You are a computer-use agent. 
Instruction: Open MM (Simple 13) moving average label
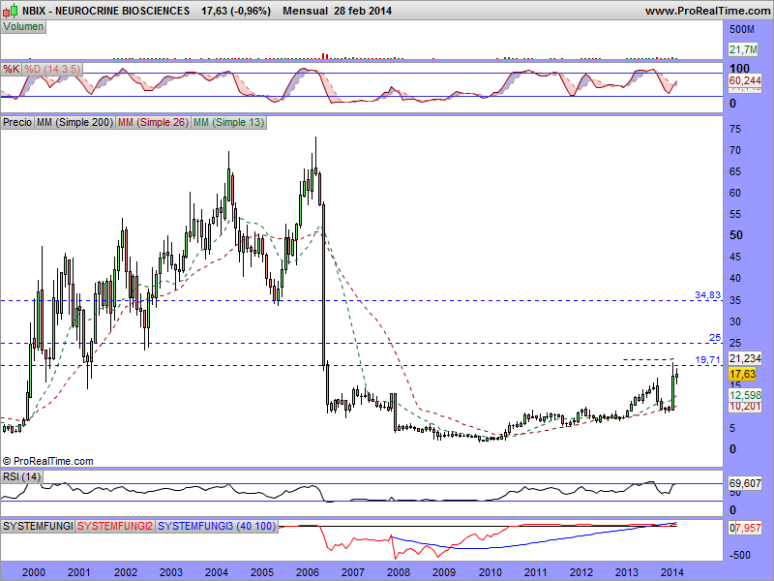(228, 122)
